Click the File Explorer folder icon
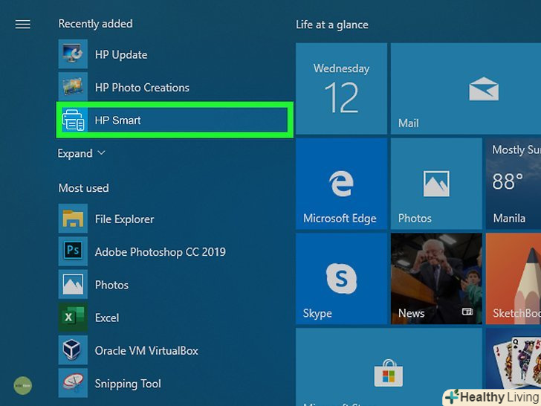Image resolution: width=541 pixels, height=406 pixels. (x=73, y=218)
